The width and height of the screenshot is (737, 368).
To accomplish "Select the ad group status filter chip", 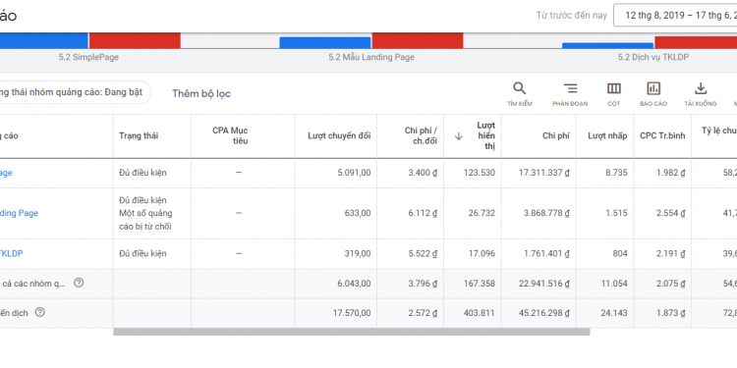I will pos(76,92).
